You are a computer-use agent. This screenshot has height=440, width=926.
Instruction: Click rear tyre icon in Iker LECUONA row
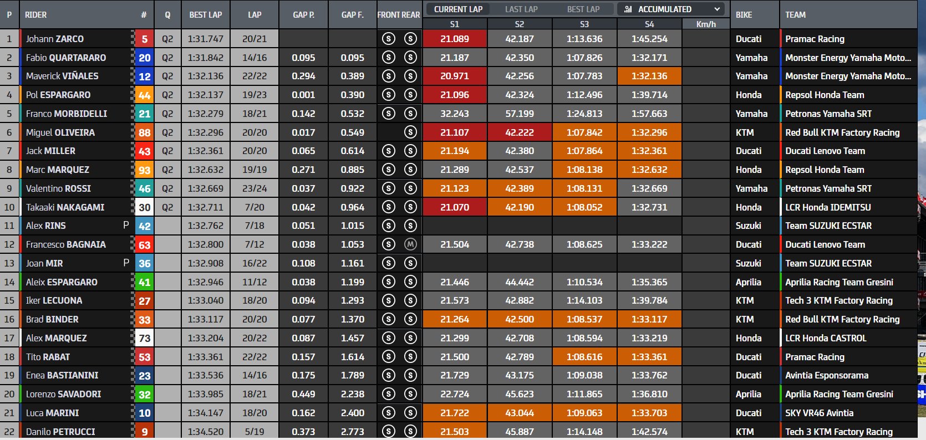coord(410,300)
